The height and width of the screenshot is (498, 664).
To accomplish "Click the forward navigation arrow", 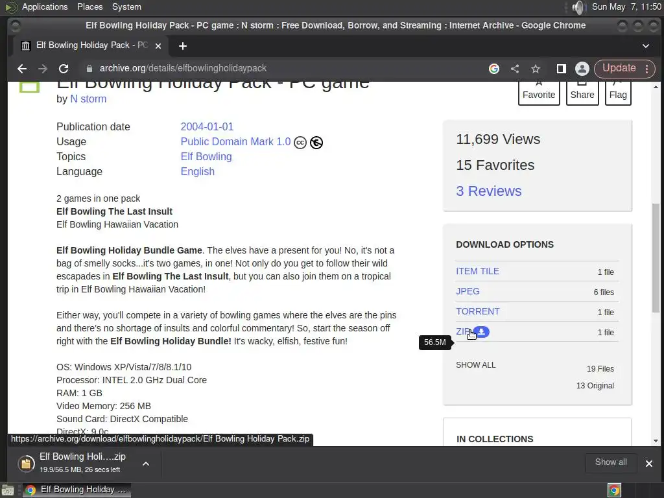I will [x=43, y=69].
